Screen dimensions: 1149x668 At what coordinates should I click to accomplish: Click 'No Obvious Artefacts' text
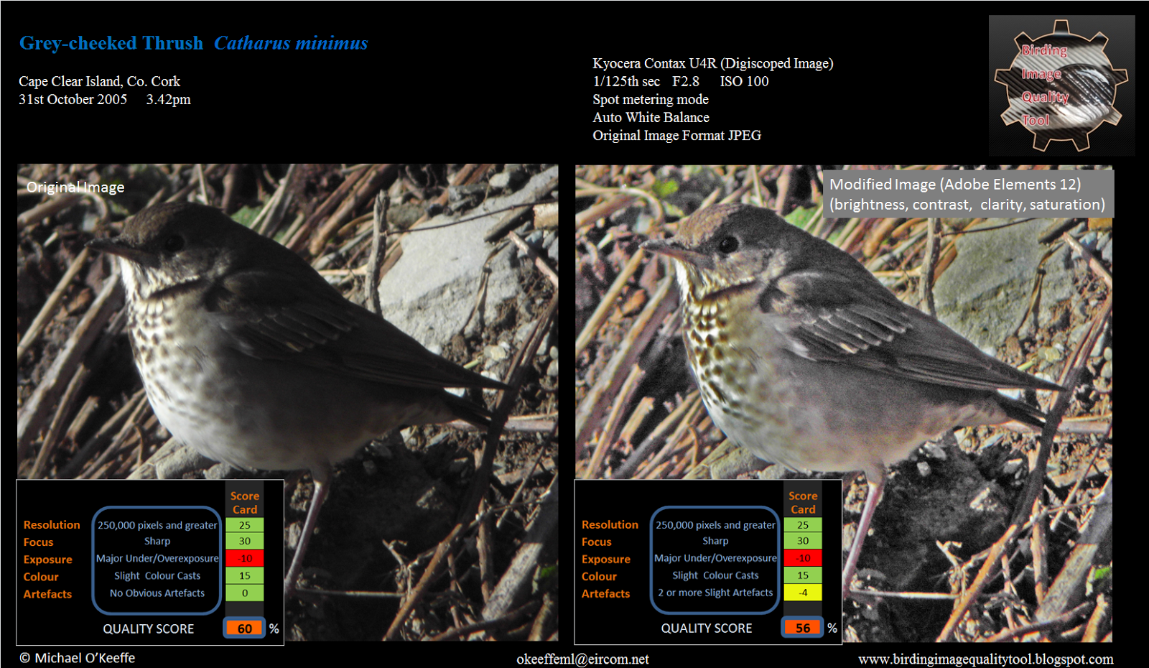click(x=157, y=593)
